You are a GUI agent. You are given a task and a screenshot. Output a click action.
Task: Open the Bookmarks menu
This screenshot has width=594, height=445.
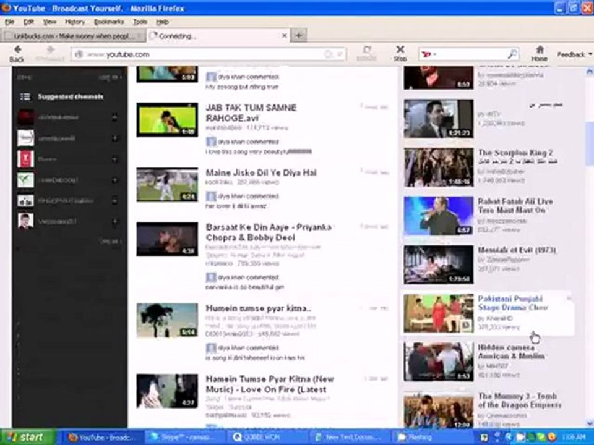[109, 22]
